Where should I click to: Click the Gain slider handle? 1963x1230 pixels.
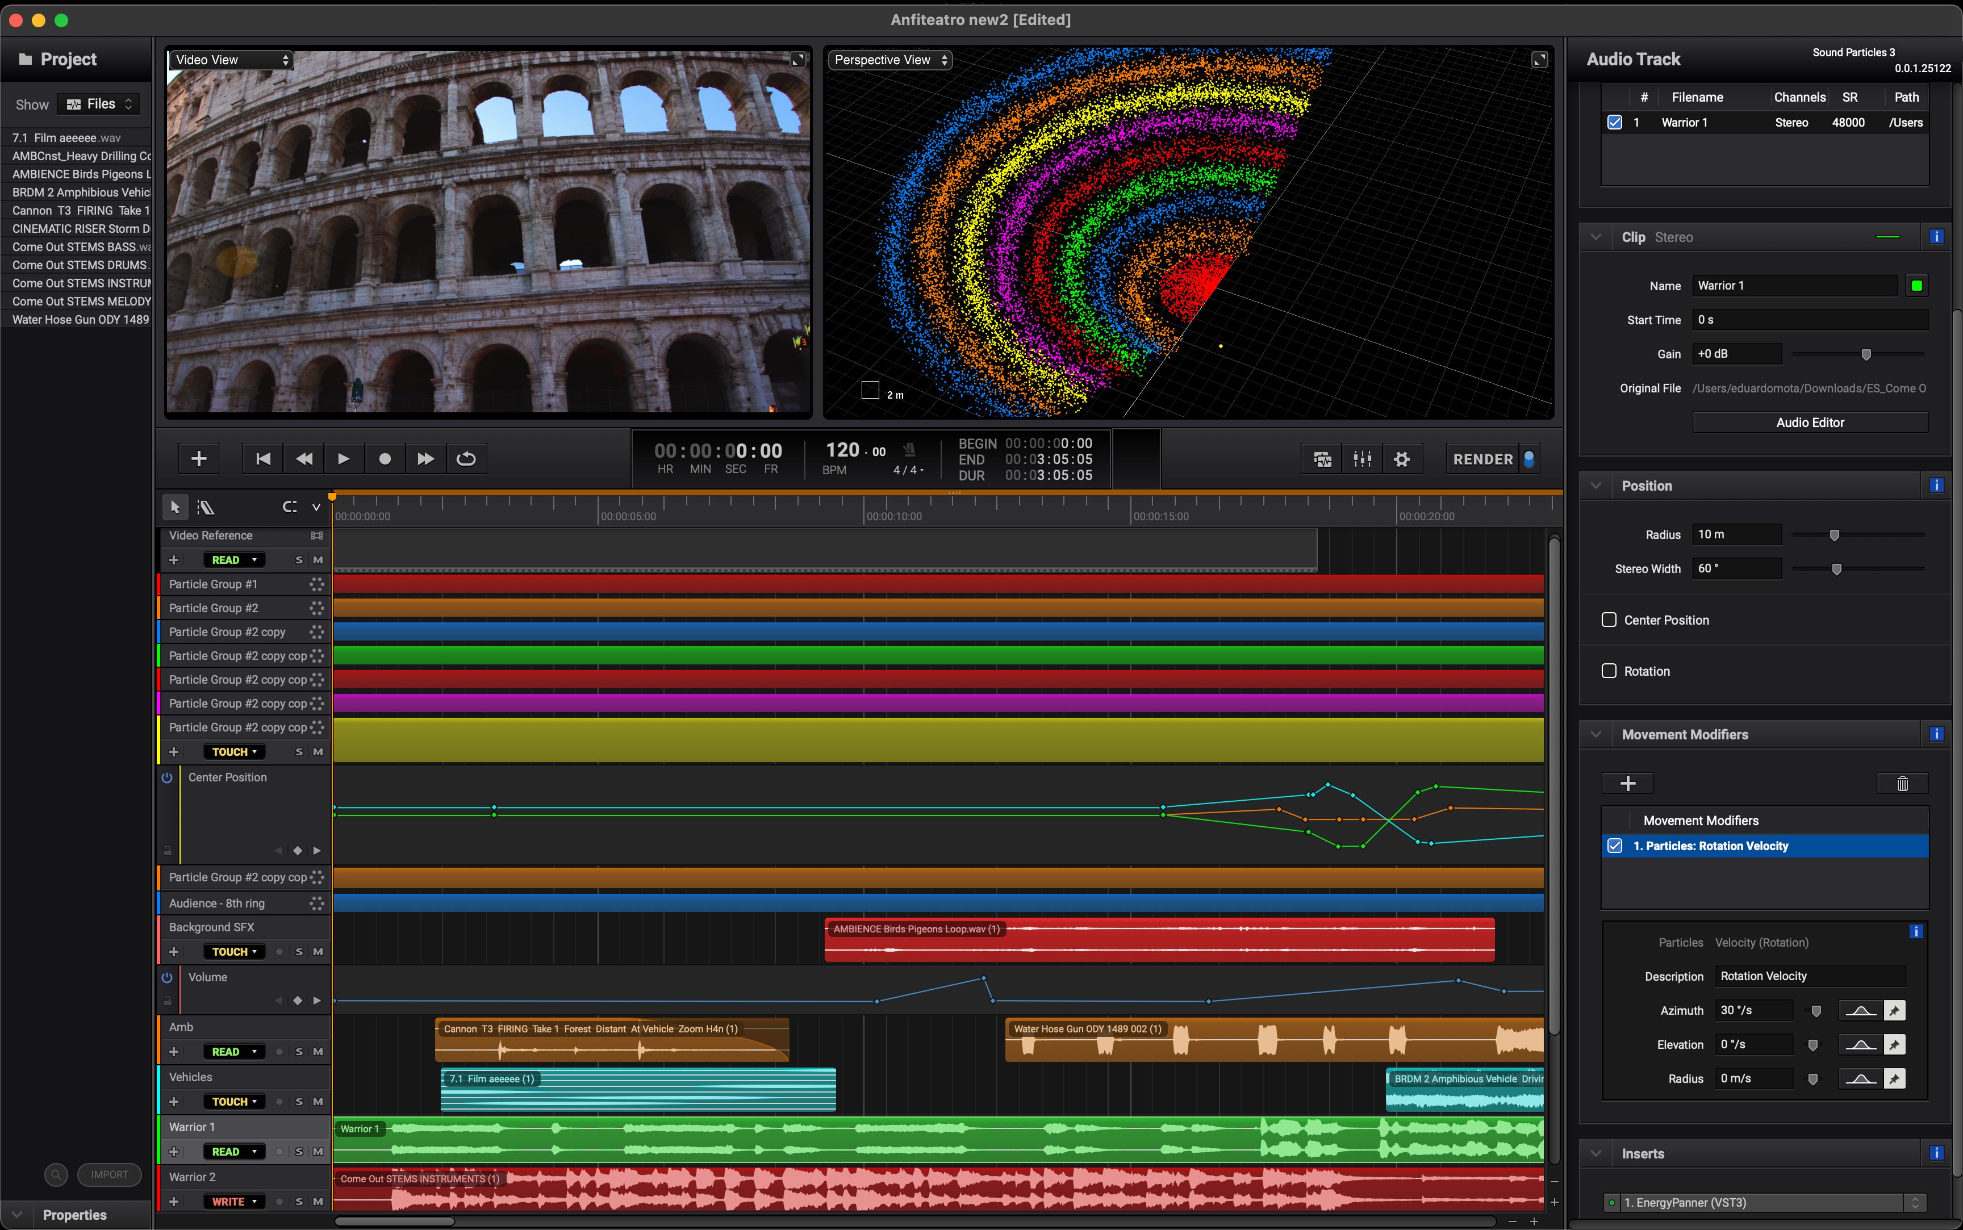click(x=1866, y=355)
